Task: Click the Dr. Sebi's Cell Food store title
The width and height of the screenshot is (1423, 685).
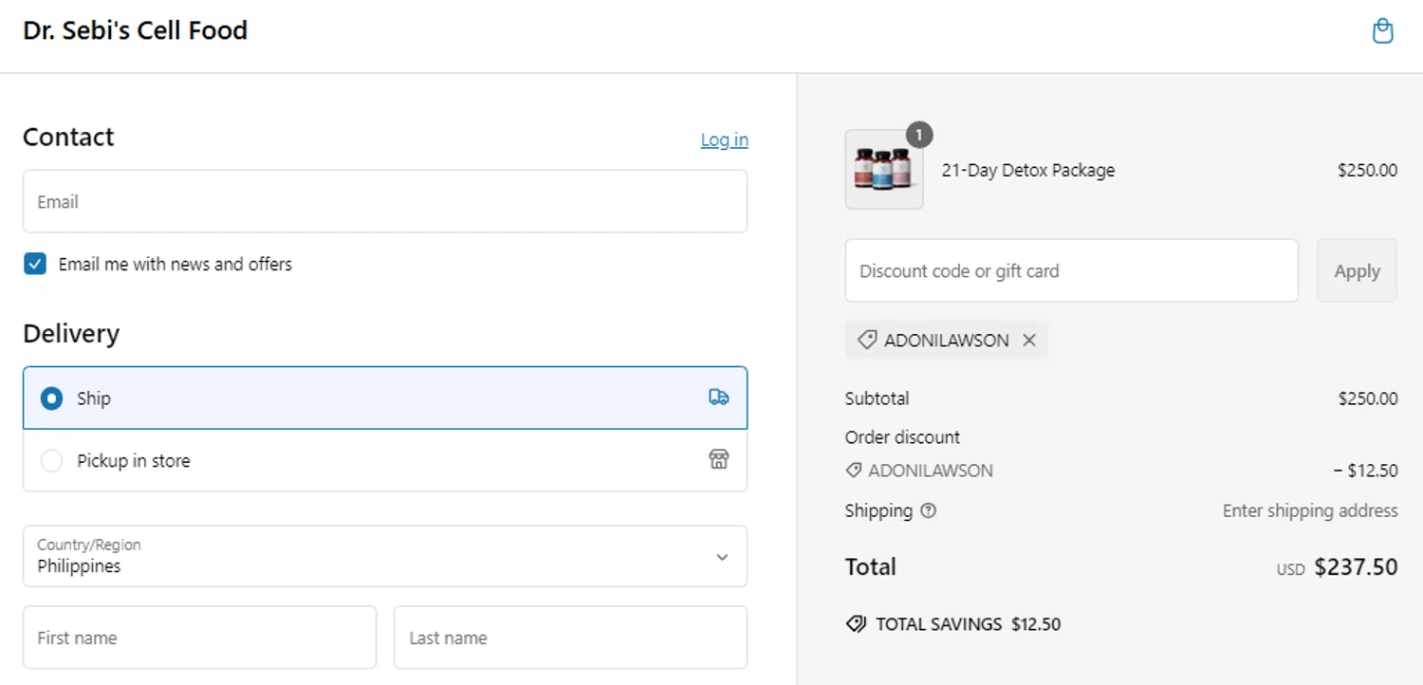Action: coord(135,30)
